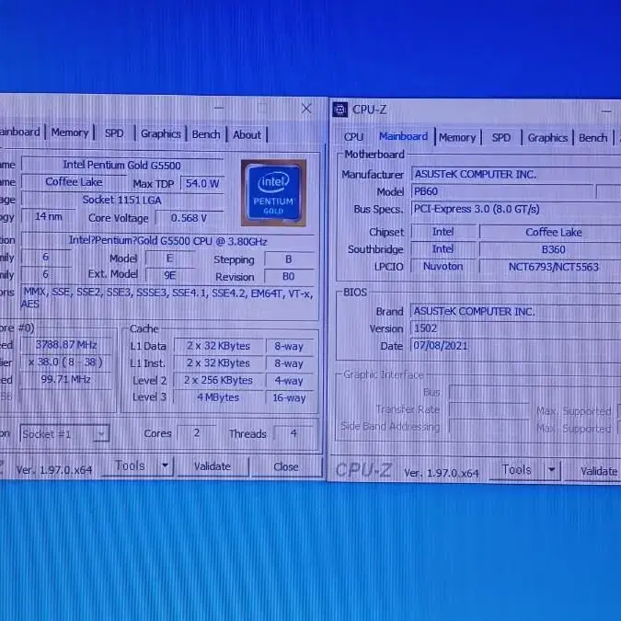Switch to CPU tab in right window
Image resolution: width=621 pixels, height=621 pixels.
click(x=353, y=137)
